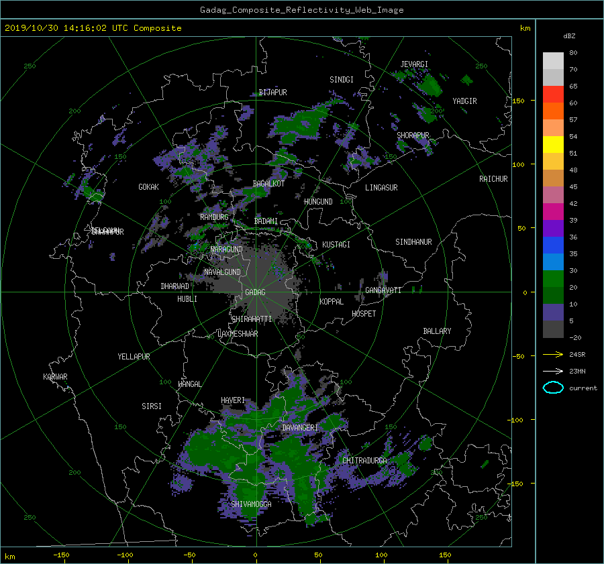
Task: Click the dBZ legend heading
Action: 569,36
